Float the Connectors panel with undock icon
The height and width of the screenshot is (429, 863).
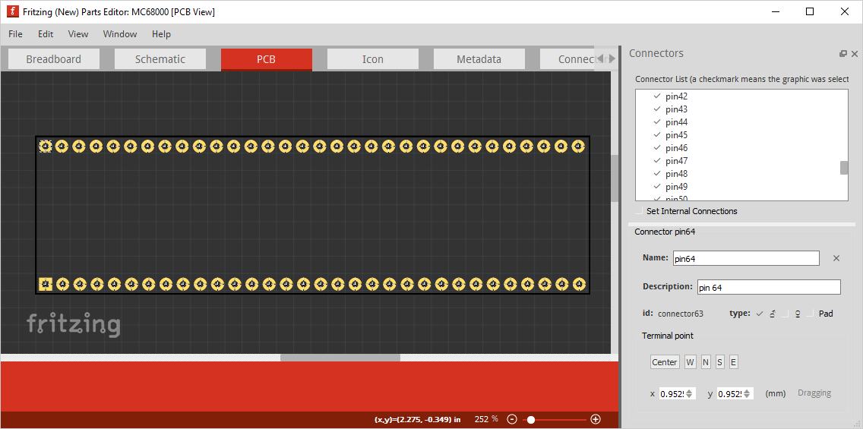[842, 54]
